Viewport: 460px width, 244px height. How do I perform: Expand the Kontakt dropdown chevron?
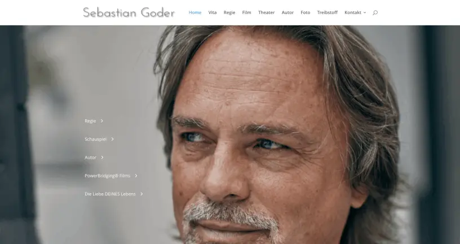[x=365, y=12]
